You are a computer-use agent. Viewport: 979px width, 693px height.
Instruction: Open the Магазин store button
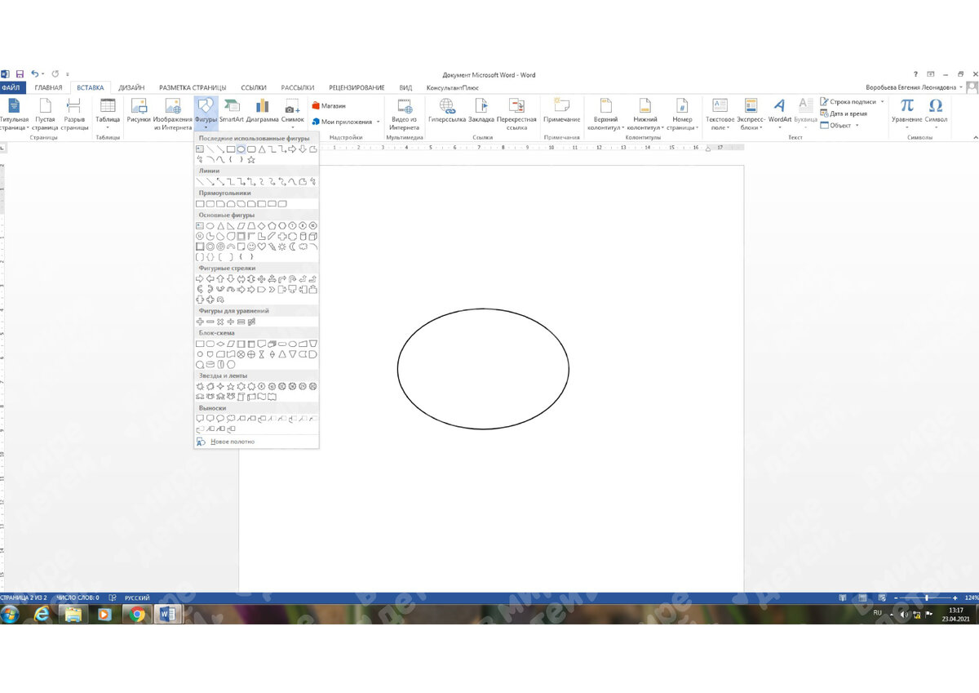click(329, 106)
